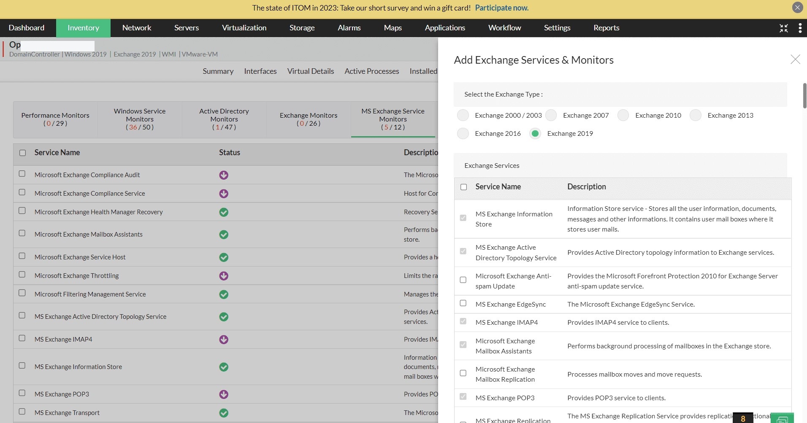Open the Active Processes tab
Image resolution: width=807 pixels, height=423 pixels.
tap(371, 71)
